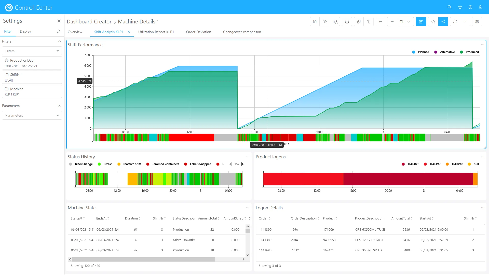Open dashboard settings gear icon
Screen dimensions: 489x275
[x=477, y=22]
